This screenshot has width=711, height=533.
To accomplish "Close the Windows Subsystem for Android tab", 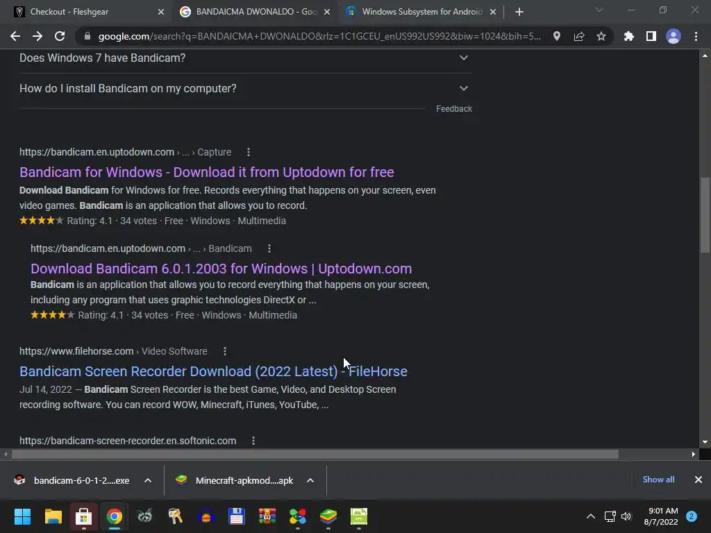I will point(493,12).
